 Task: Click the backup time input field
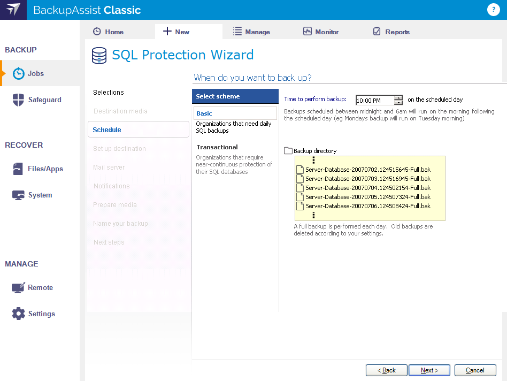375,100
